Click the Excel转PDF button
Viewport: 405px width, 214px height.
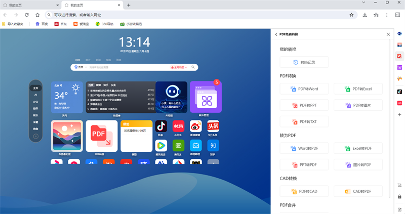pos(358,148)
